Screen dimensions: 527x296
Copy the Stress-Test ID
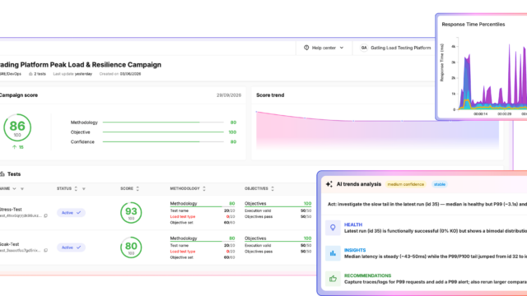[46, 215]
